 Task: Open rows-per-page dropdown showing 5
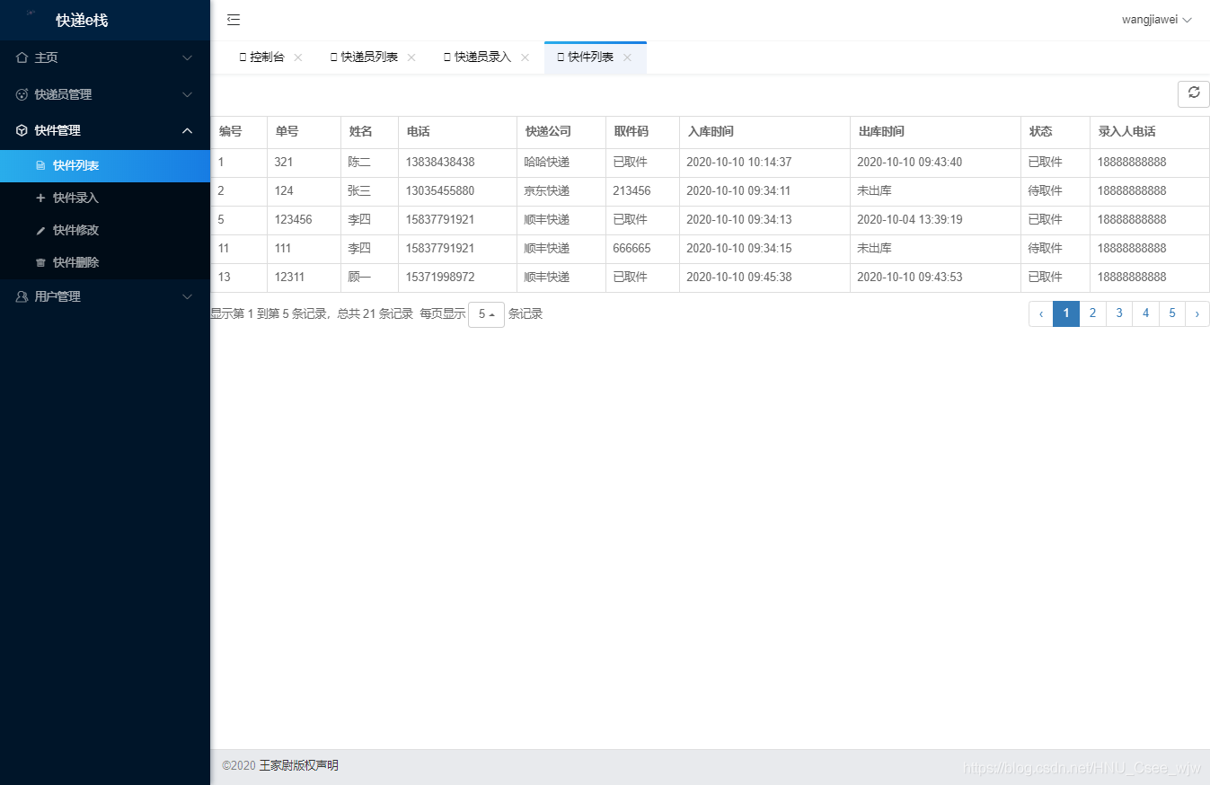click(x=486, y=314)
